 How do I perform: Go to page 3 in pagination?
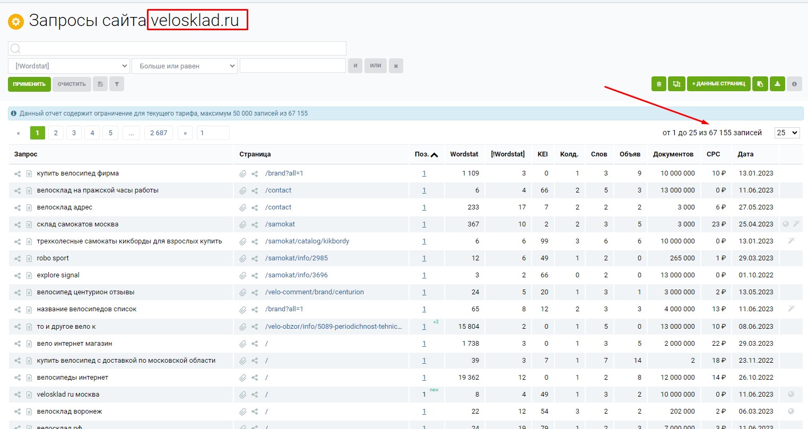74,133
